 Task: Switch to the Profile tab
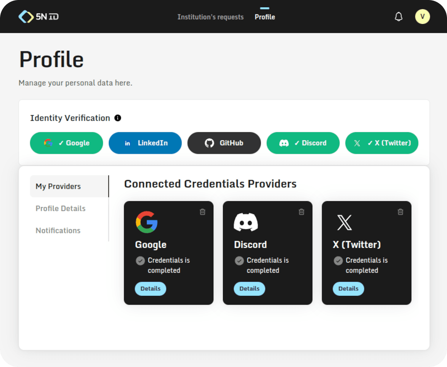[265, 17]
